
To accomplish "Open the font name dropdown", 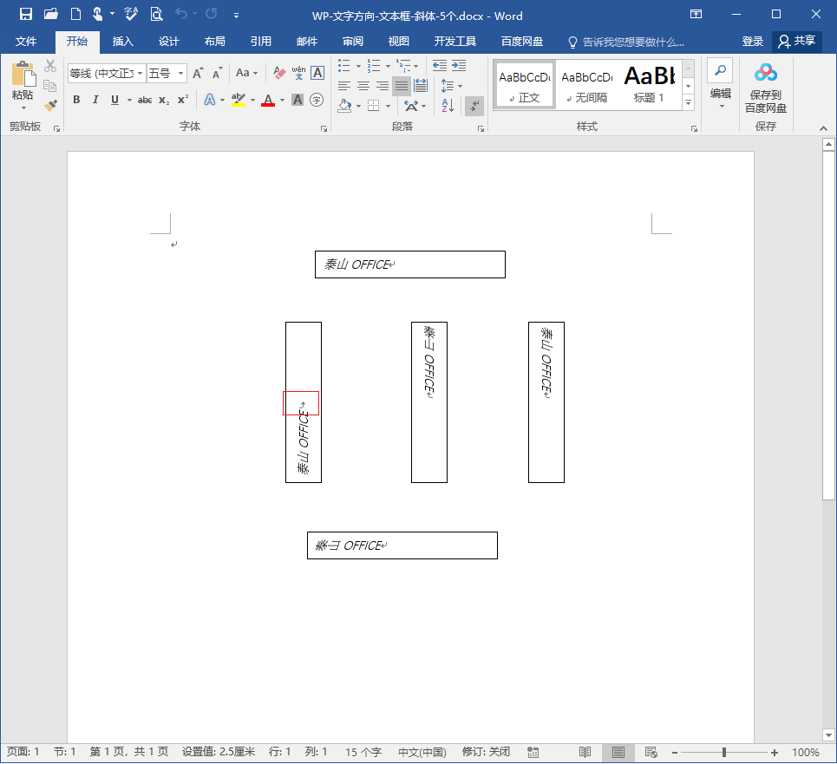I will [x=140, y=73].
